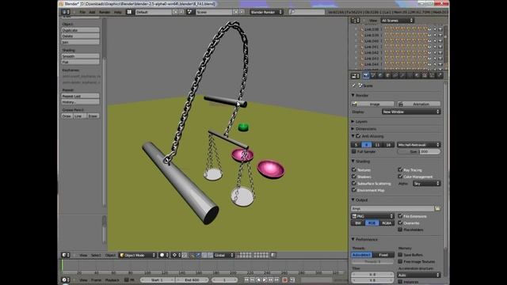
Task: Open the Object Mode dropdown
Action: [x=138, y=255]
